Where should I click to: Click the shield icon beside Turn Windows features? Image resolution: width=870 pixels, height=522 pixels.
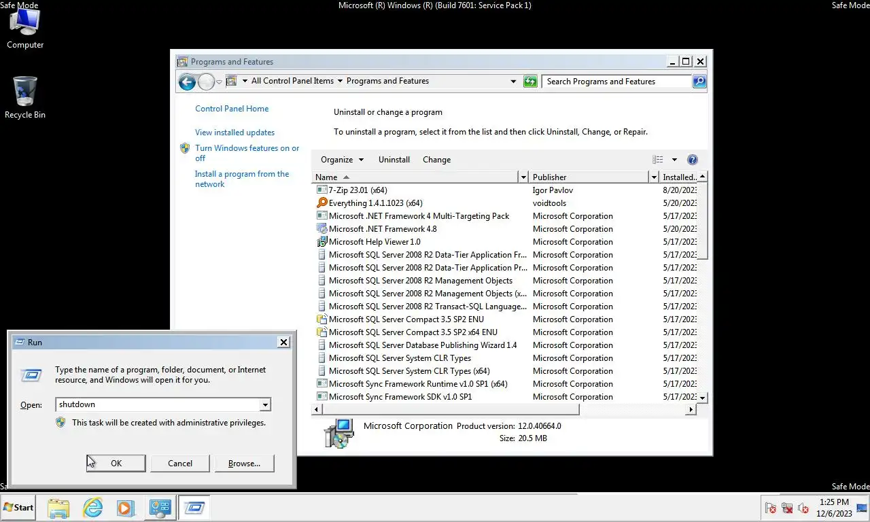(x=185, y=148)
